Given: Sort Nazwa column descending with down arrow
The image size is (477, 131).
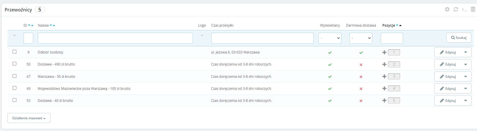Looking at the screenshot, I should tap(51, 25).
